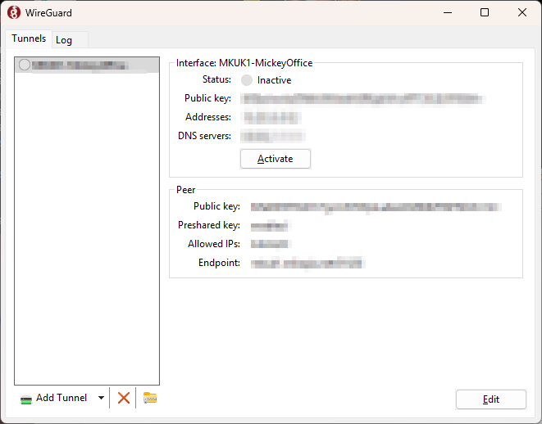Maximize the WireGuard window
The image size is (542, 424).
pyautogui.click(x=485, y=13)
